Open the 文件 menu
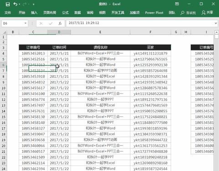This screenshot has width=219, height=171. 8,13
